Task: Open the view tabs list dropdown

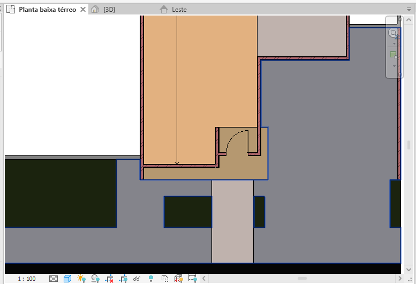Action: coord(409,9)
